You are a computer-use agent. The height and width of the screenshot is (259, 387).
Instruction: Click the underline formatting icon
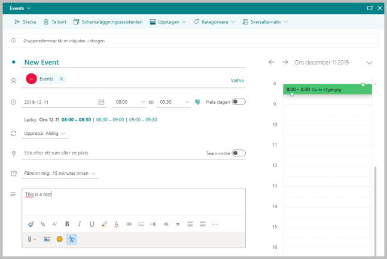click(92, 224)
